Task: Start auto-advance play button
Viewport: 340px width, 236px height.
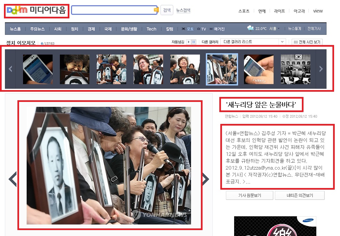Action: coord(189,42)
